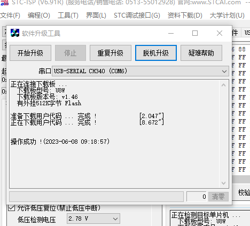
Task: Open the 编程(O) menu
Action: (x=39, y=15)
